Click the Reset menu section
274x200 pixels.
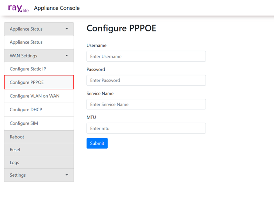[15, 150]
